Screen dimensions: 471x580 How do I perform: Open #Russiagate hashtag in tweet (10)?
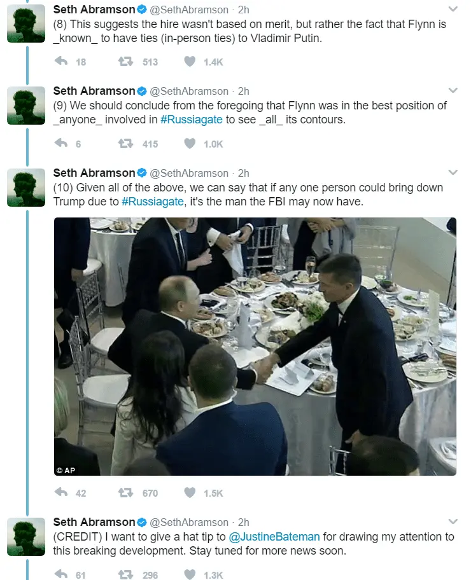[151, 202]
